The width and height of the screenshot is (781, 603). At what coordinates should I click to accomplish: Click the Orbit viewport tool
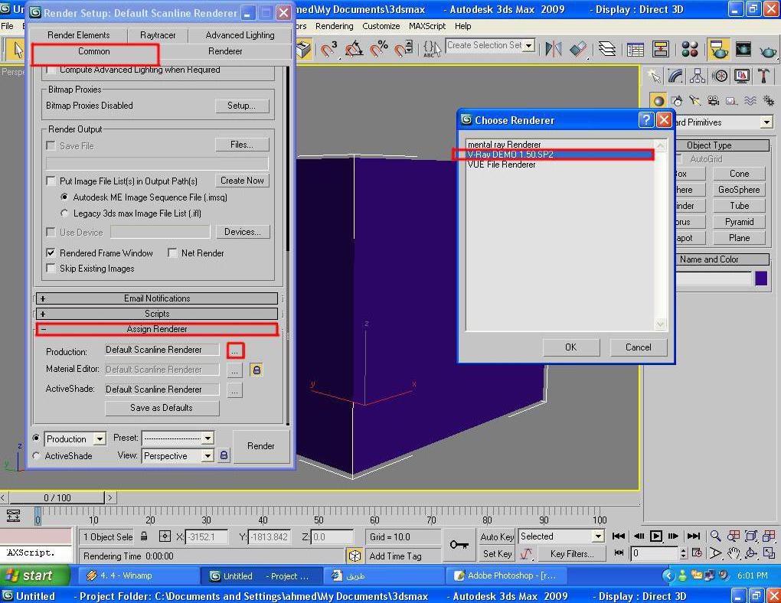751,553
